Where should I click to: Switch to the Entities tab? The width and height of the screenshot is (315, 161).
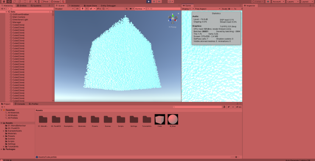(x=22, y=5)
